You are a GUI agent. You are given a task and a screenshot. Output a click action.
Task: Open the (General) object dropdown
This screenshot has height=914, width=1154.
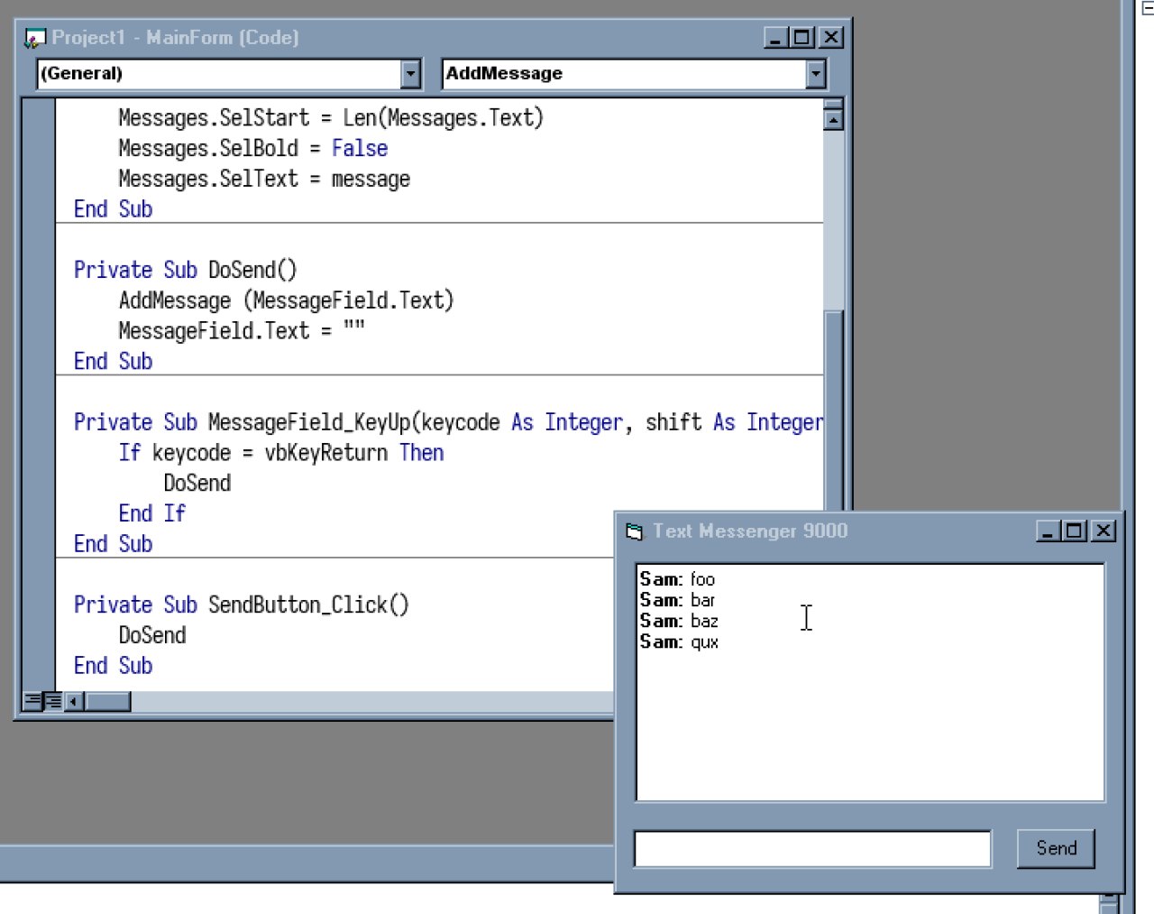[x=410, y=74]
